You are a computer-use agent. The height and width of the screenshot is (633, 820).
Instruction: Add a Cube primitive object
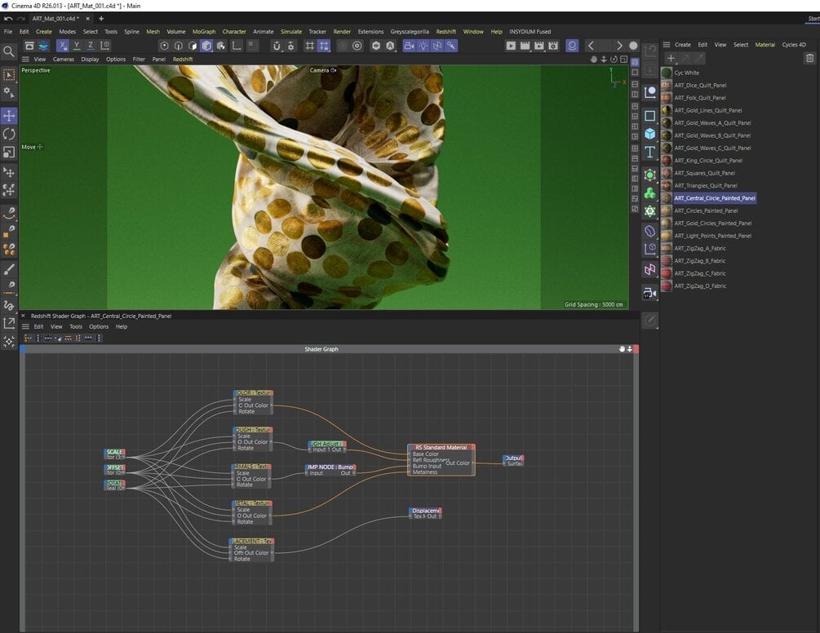pos(649,134)
